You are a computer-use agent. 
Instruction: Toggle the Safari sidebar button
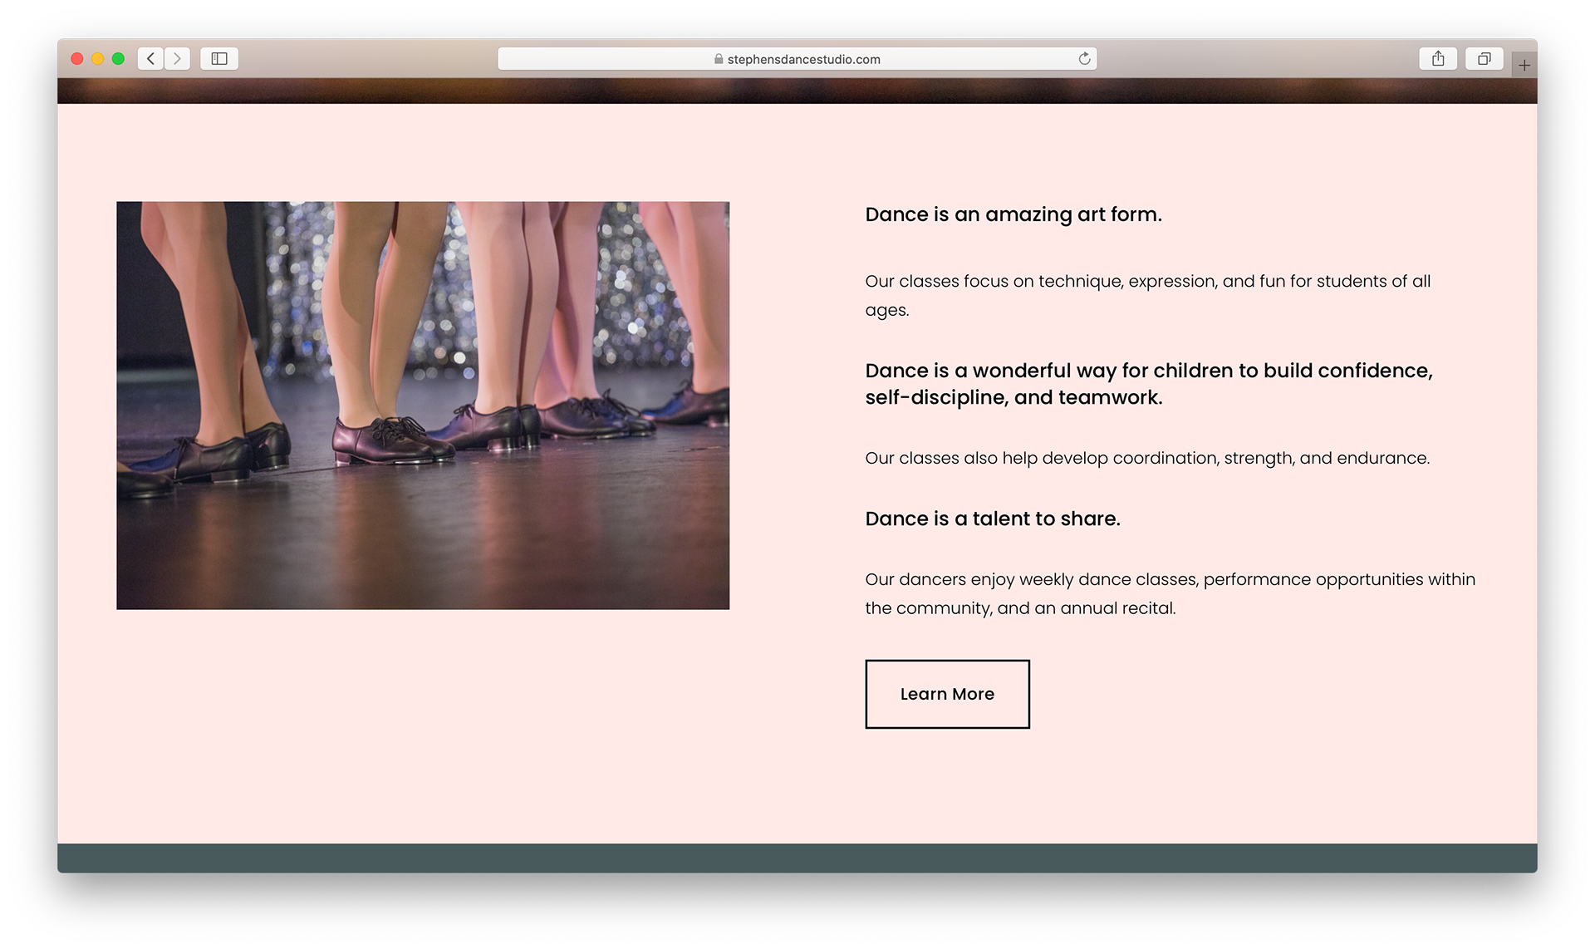(x=219, y=58)
